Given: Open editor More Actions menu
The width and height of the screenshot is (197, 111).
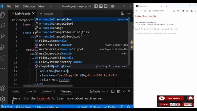Looking at the screenshot, I should click(x=128, y=13).
